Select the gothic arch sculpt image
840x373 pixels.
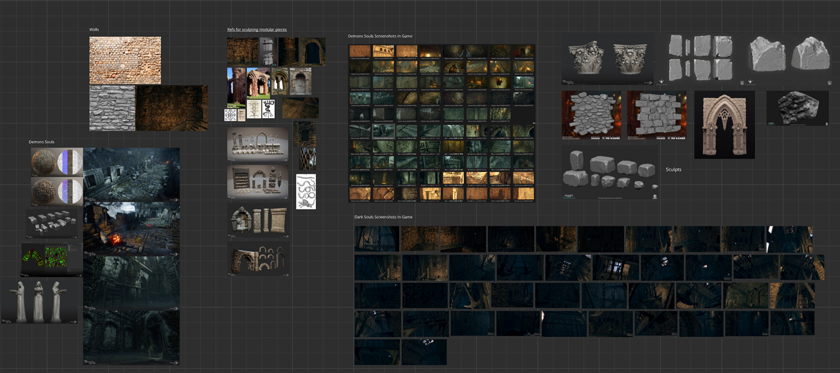[724, 125]
